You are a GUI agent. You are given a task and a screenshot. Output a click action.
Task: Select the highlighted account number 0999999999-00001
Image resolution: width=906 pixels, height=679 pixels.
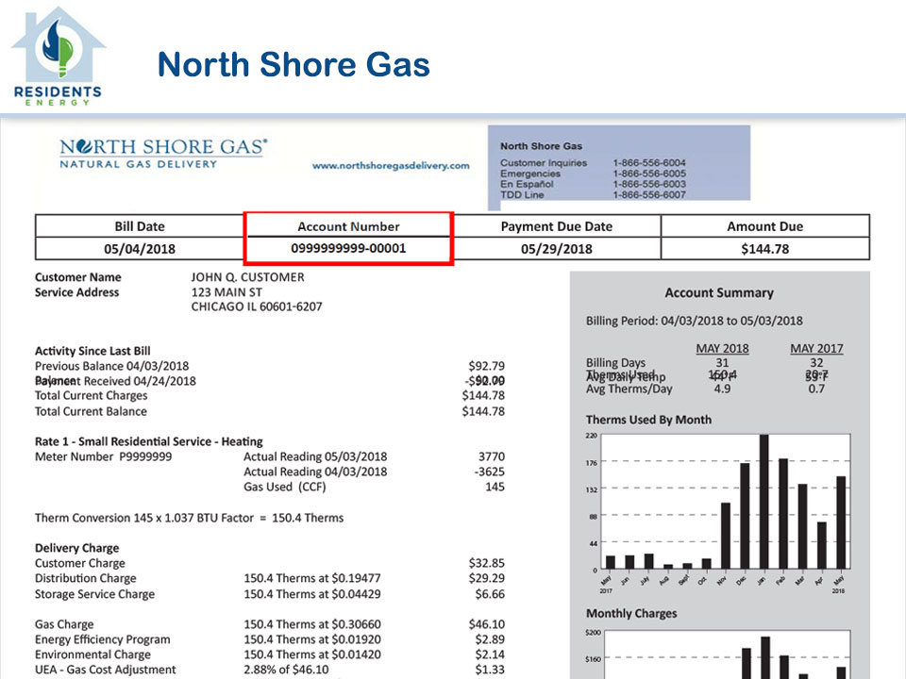click(348, 249)
